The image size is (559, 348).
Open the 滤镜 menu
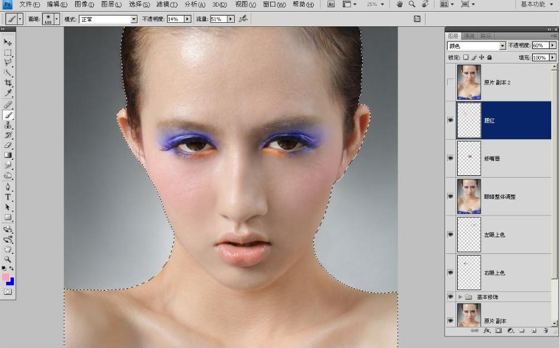click(166, 4)
